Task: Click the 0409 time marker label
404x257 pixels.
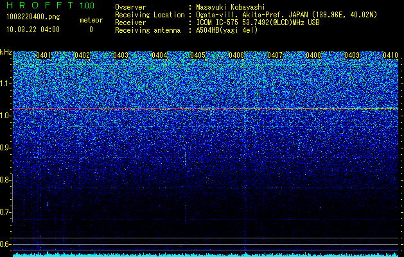Action: pyautogui.click(x=352, y=55)
